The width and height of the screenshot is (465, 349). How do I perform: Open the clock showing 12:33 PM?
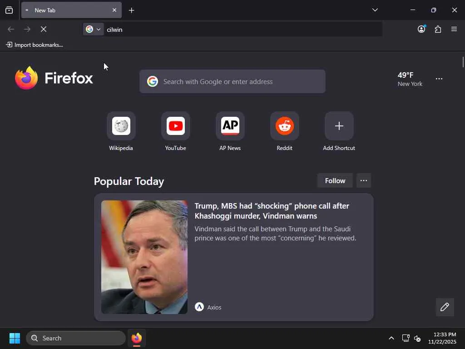(x=442, y=338)
